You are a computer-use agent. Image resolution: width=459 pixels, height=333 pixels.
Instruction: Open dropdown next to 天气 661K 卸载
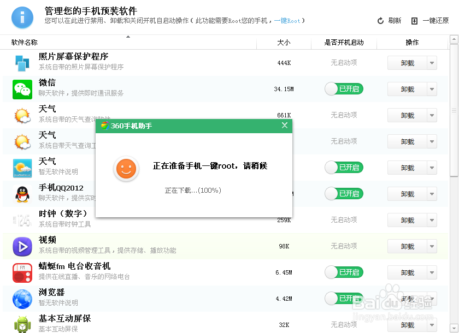pos(432,116)
